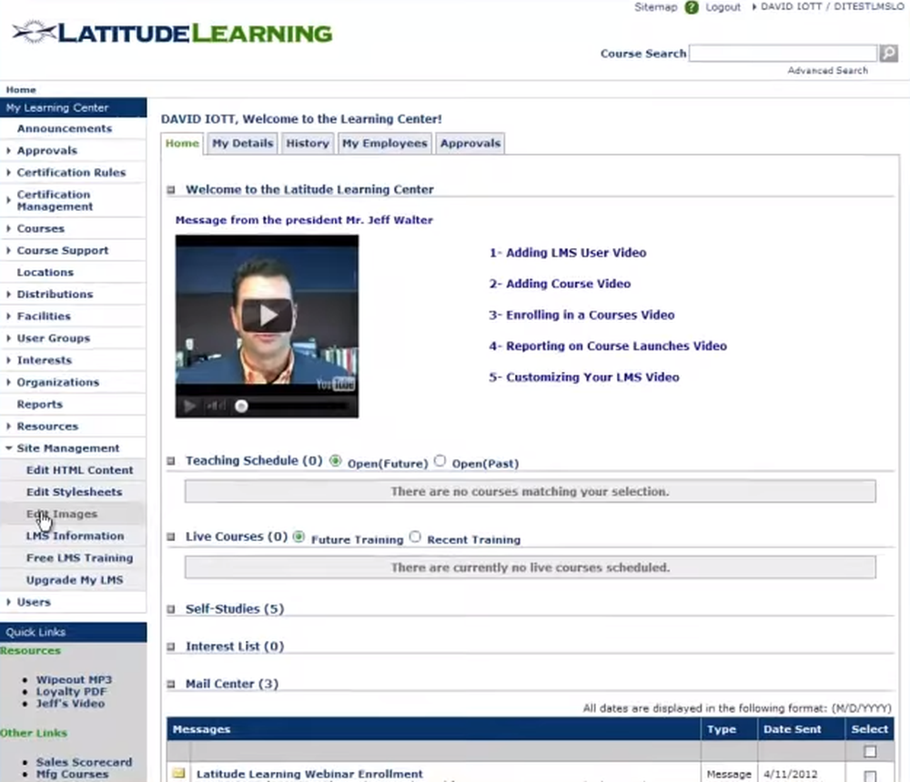Click the Sitemap link
The height and width of the screenshot is (782, 910).
[x=656, y=7]
